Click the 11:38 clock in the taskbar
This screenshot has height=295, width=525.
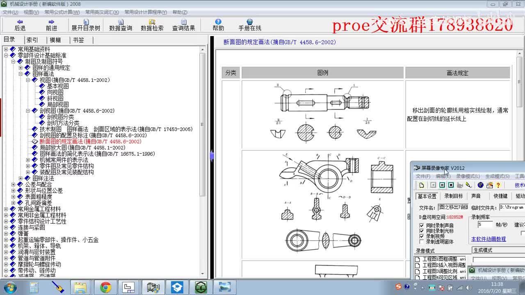[x=497, y=284]
